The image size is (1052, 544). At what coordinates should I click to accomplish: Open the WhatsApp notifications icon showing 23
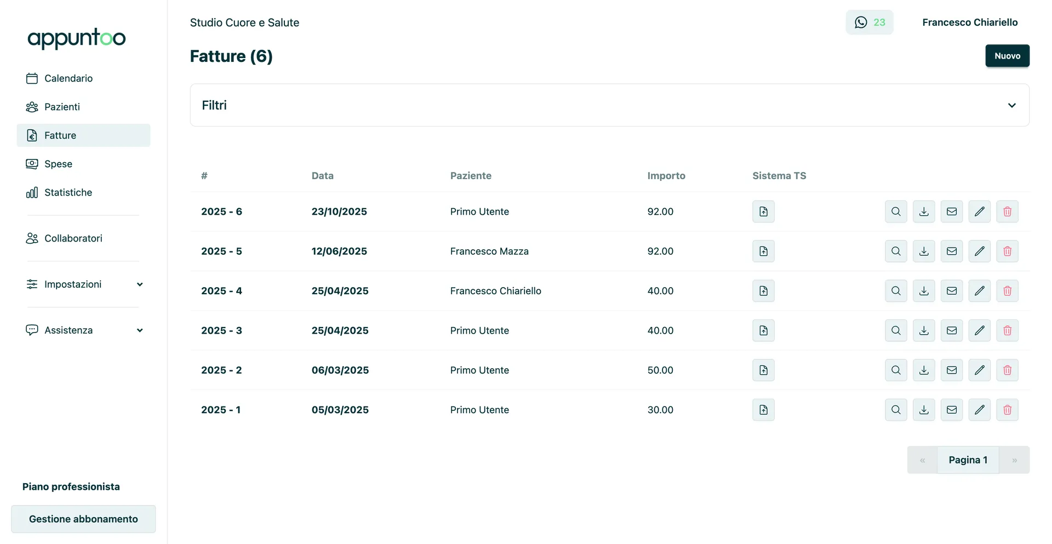pyautogui.click(x=869, y=22)
